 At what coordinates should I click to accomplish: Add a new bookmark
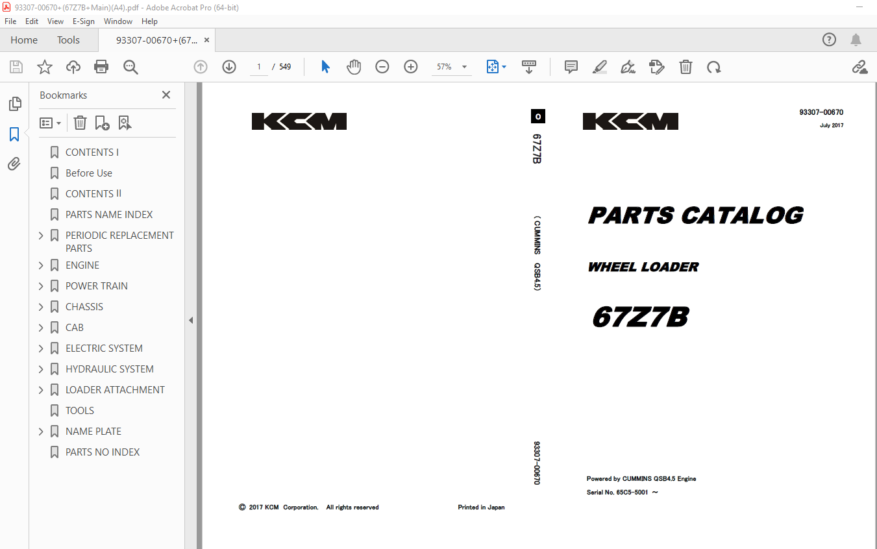pyautogui.click(x=102, y=123)
